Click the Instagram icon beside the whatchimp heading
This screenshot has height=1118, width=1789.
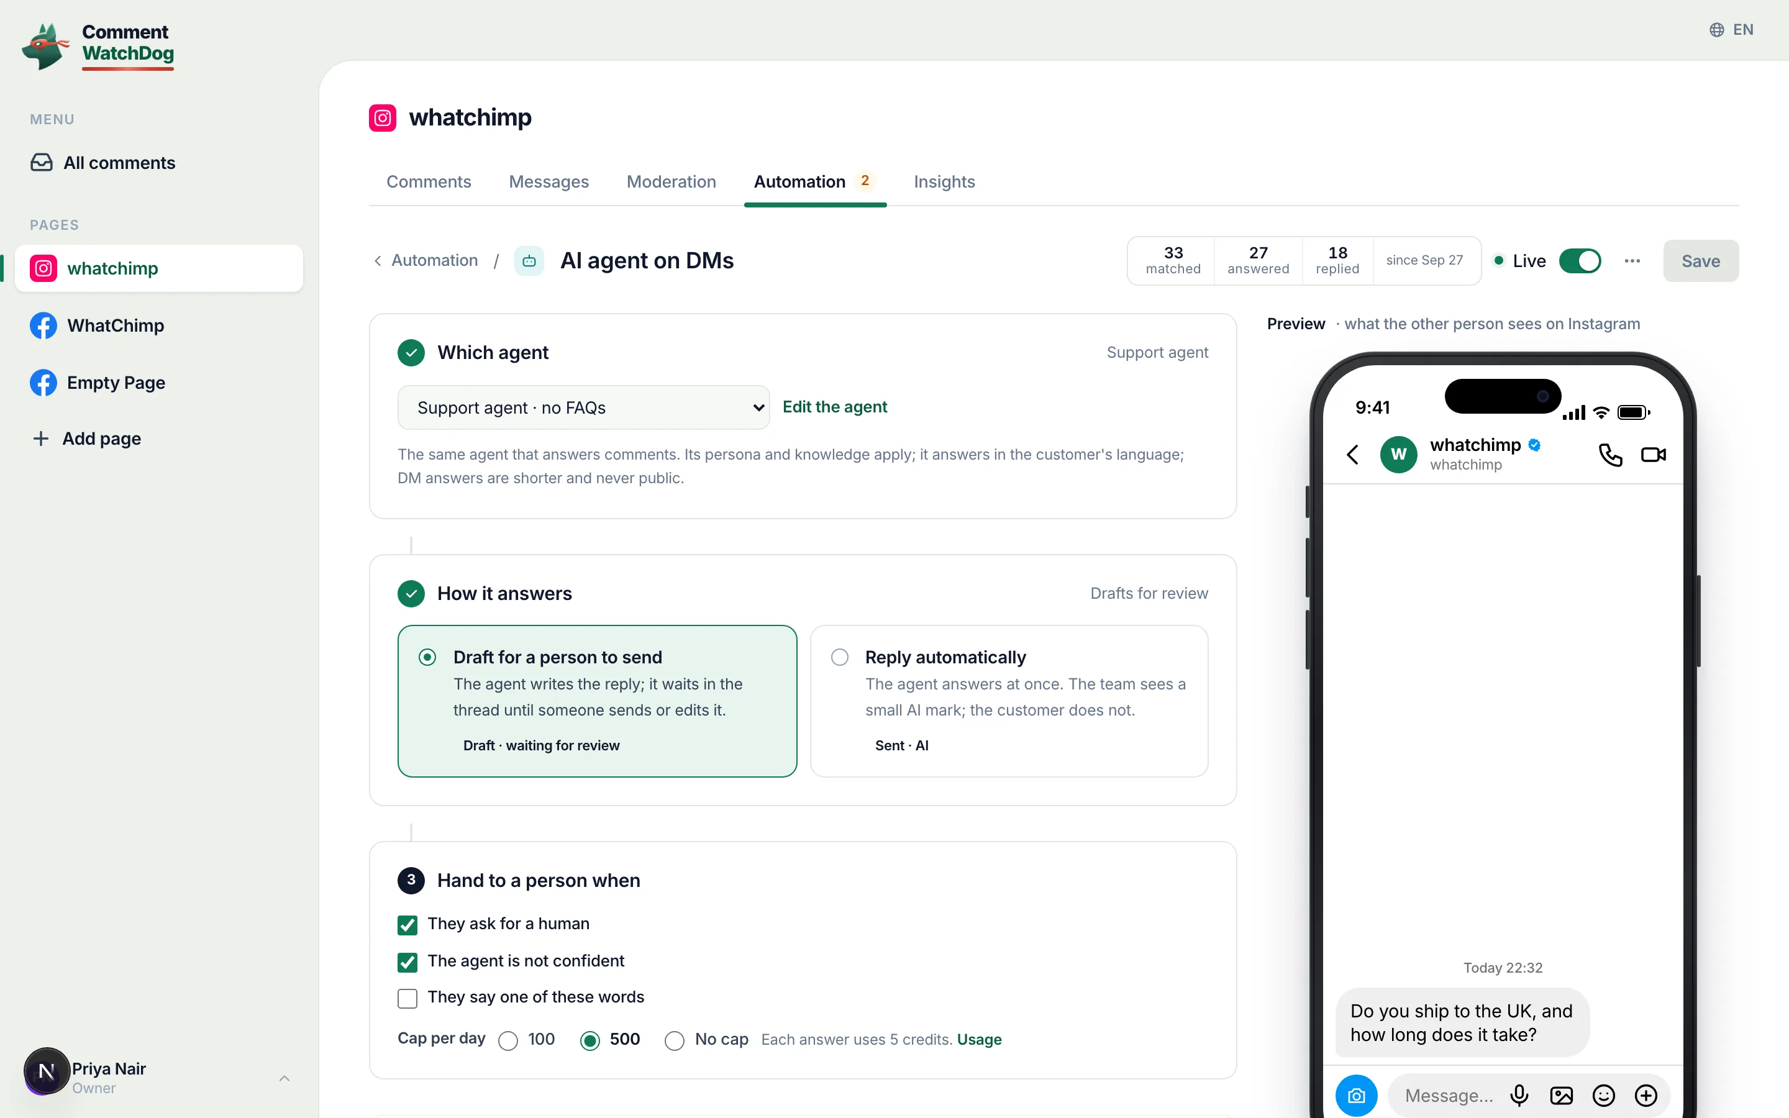coord(382,117)
